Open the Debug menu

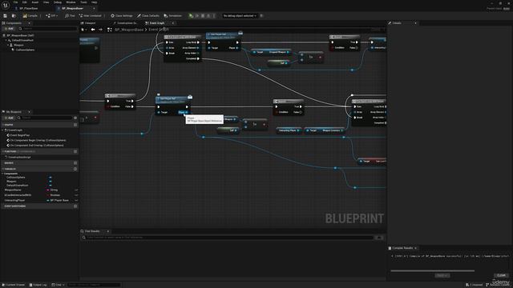[58, 2]
